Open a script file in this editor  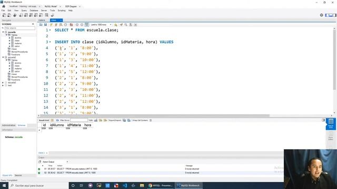[41, 25]
